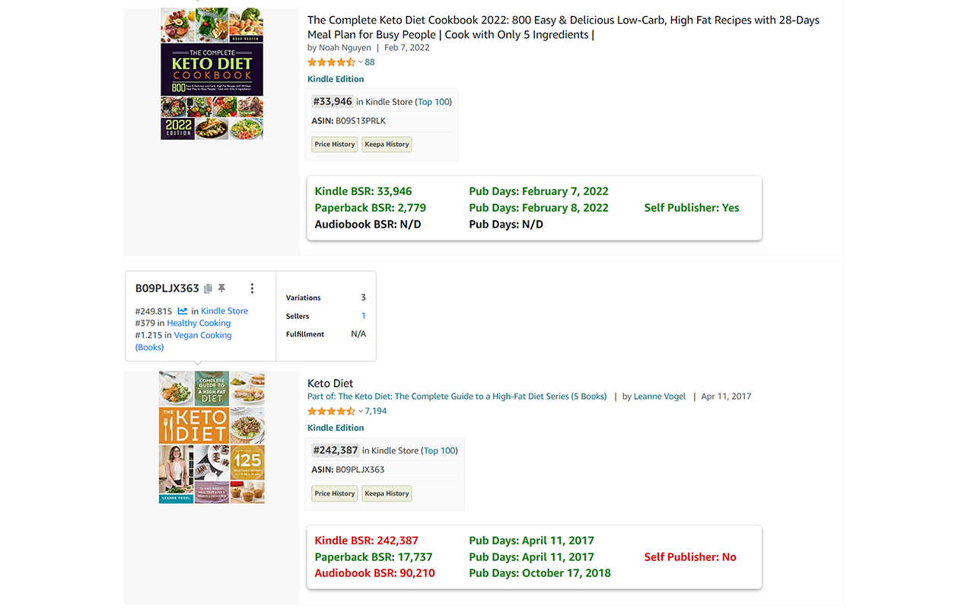The height and width of the screenshot is (609, 974).
Task: Expand the rating dropdown arrow next to 88
Action: (361, 62)
